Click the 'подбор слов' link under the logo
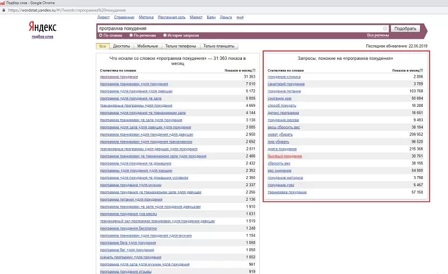This screenshot has width=448, height=274. tap(43, 36)
